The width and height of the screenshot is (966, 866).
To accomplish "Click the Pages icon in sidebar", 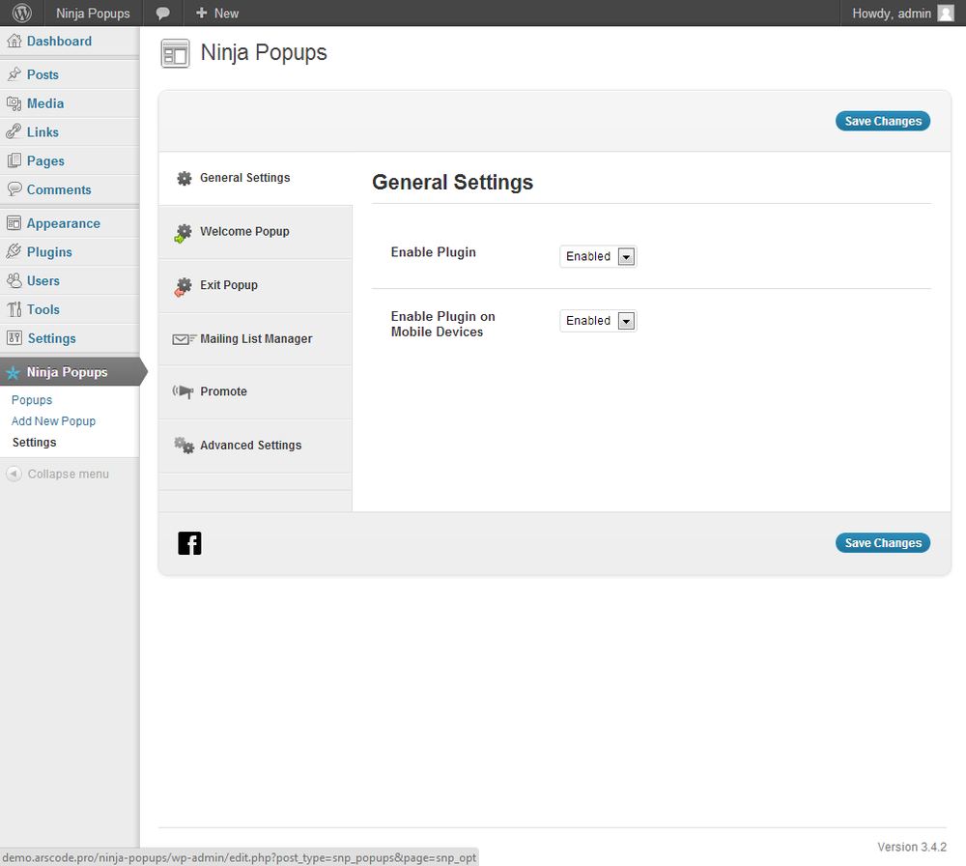I will click(14, 160).
